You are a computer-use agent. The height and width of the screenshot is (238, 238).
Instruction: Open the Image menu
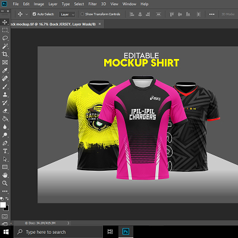coord(39,4)
